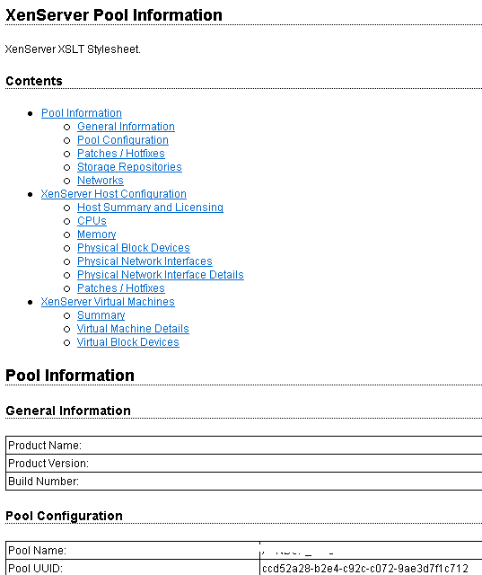This screenshot has height=575, width=482.
Task: Open the Pool Information contents link
Action: coord(82,113)
